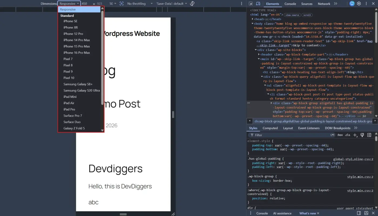Open drawer's three-dot menu at bottom
Image resolution: width=378 pixels, height=216 pixels.
[x=251, y=213]
